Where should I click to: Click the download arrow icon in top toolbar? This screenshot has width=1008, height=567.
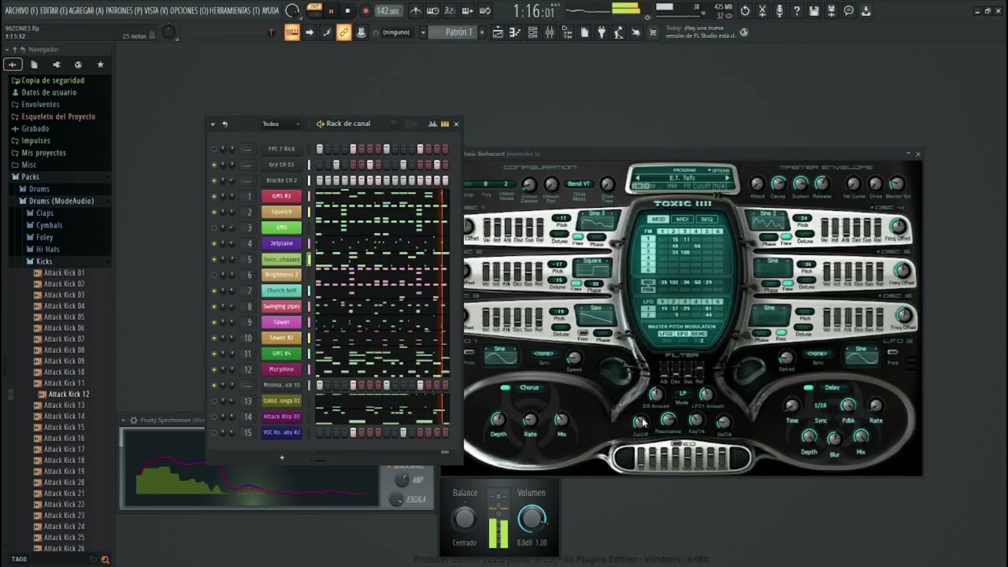[x=866, y=11]
